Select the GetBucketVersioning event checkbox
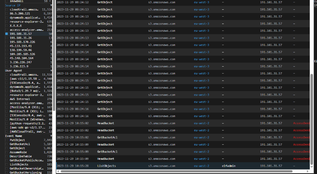 coord(7,172)
